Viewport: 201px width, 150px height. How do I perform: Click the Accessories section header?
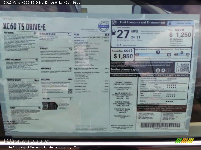pos(46,79)
